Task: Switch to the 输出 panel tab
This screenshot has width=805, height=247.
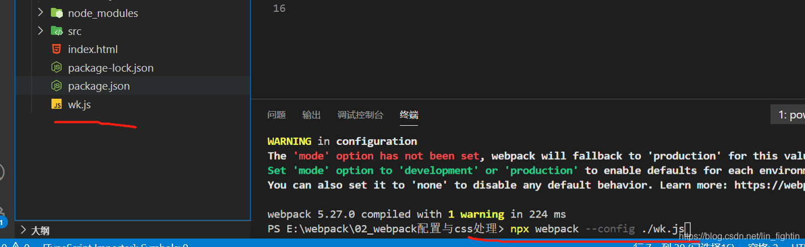Action: pos(312,115)
